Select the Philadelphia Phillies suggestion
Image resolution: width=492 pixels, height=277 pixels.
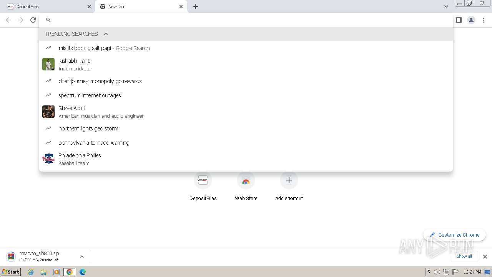[246, 159]
